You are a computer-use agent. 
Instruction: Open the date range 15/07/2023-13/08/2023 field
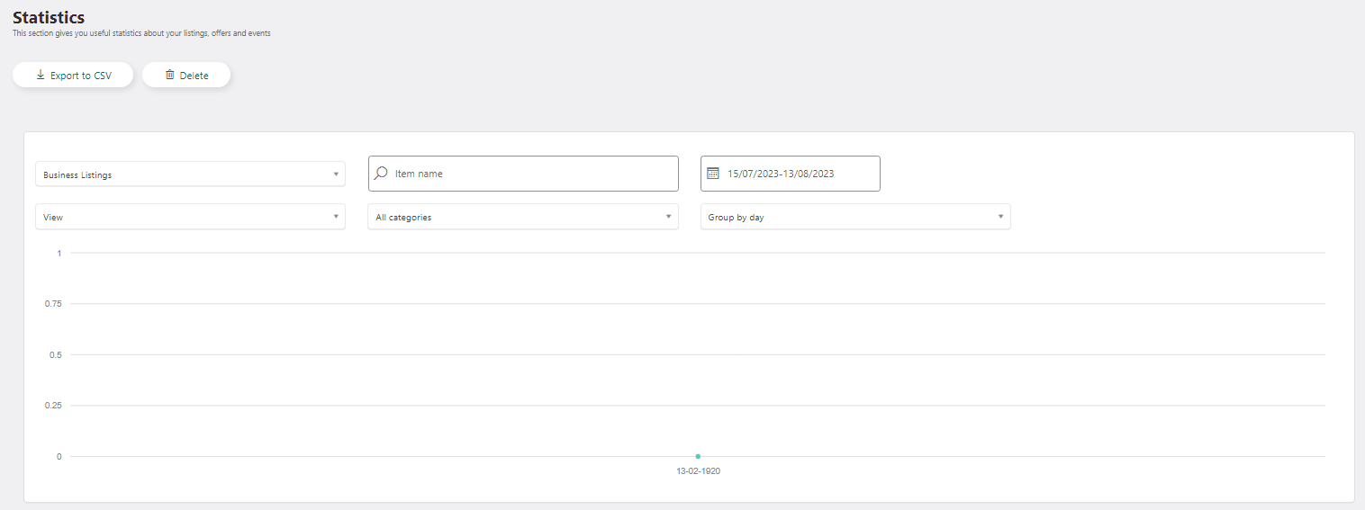pyautogui.click(x=791, y=174)
